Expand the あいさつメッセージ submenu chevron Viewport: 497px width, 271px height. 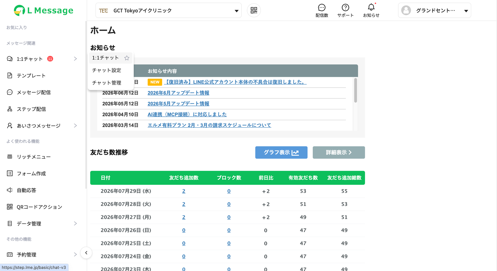[75, 126]
